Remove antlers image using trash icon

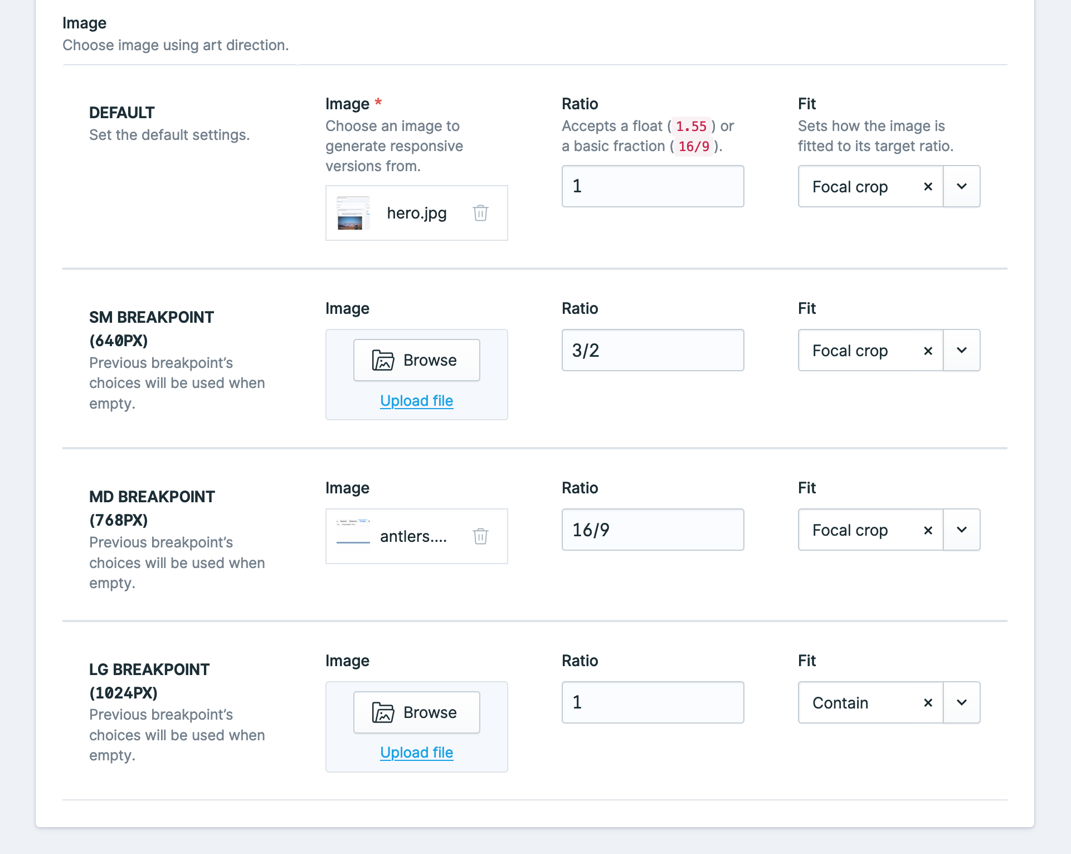480,536
